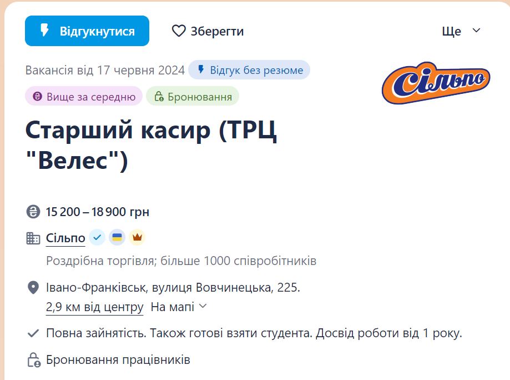Image resolution: width=510 pixels, height=380 pixels.
Task: Click the Вище за середню salary tag
Action: click(84, 96)
